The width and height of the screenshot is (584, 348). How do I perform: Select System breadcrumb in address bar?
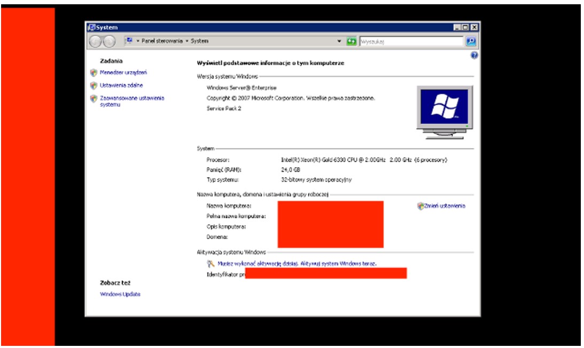[x=200, y=41]
